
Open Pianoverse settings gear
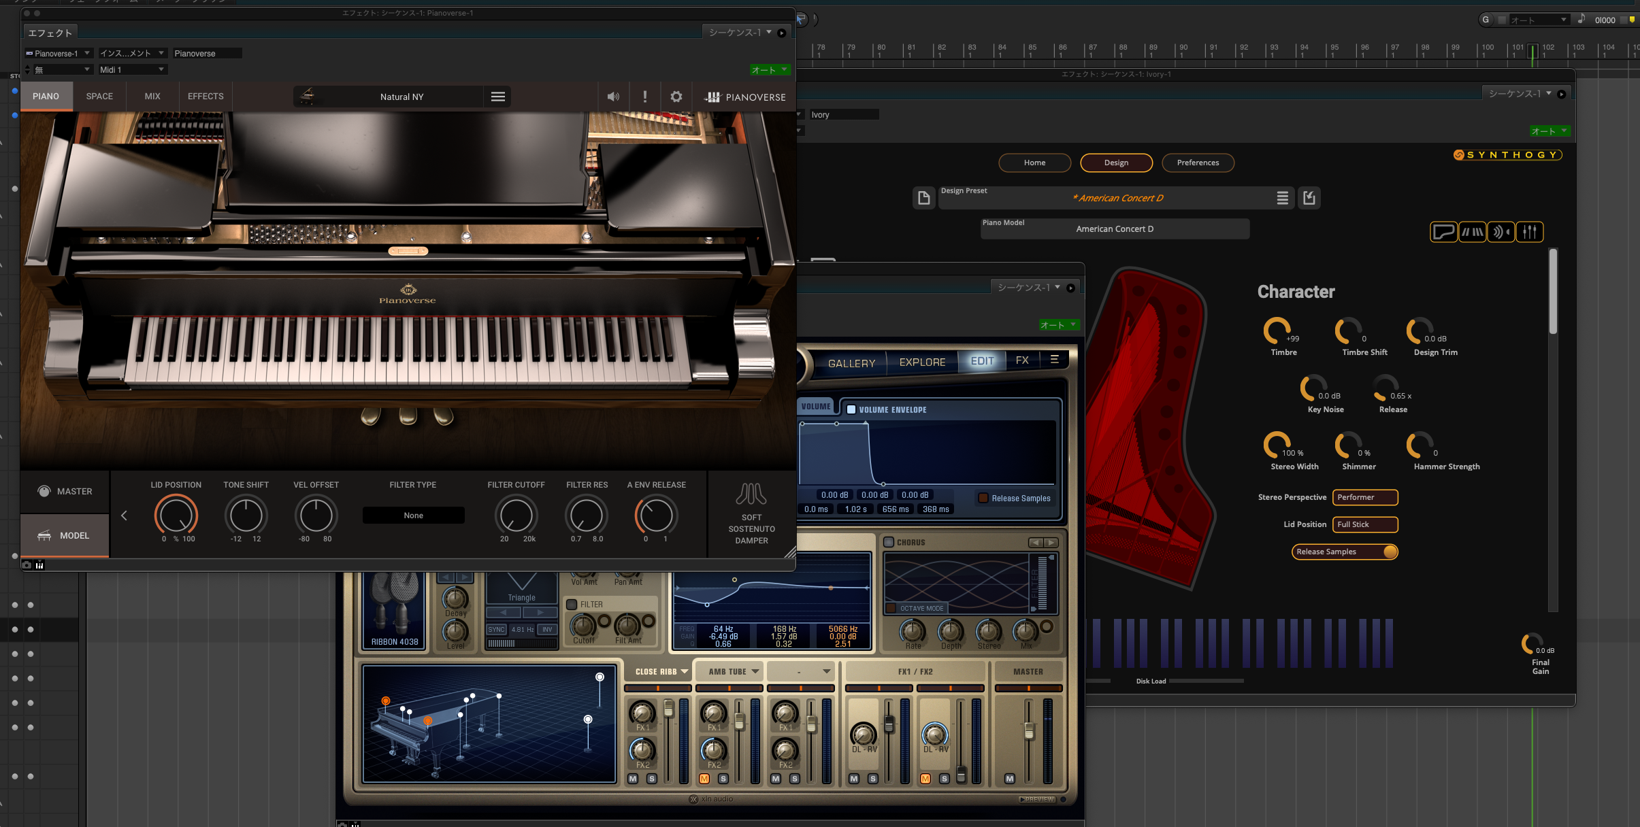[x=676, y=97]
